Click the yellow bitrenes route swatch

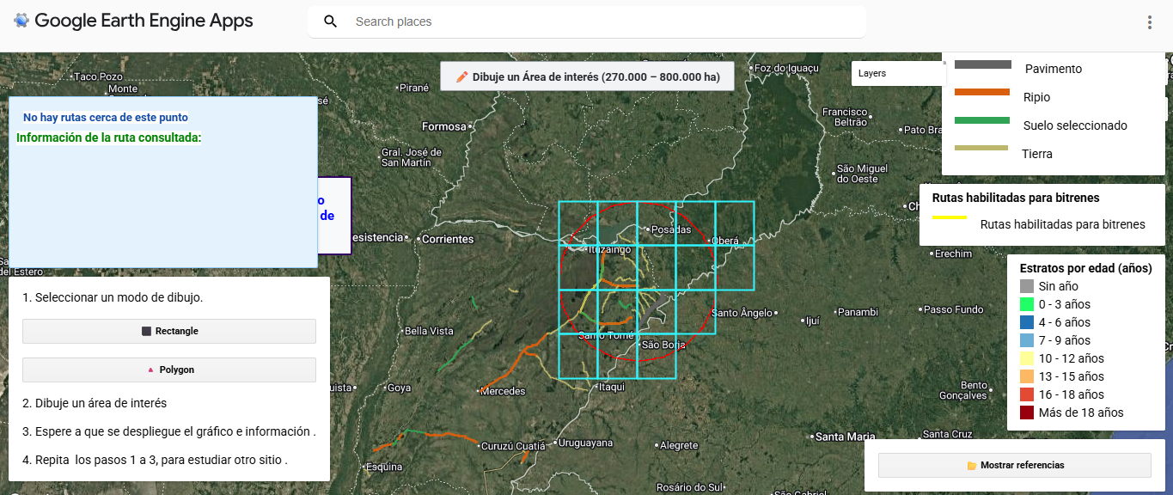[x=950, y=218]
